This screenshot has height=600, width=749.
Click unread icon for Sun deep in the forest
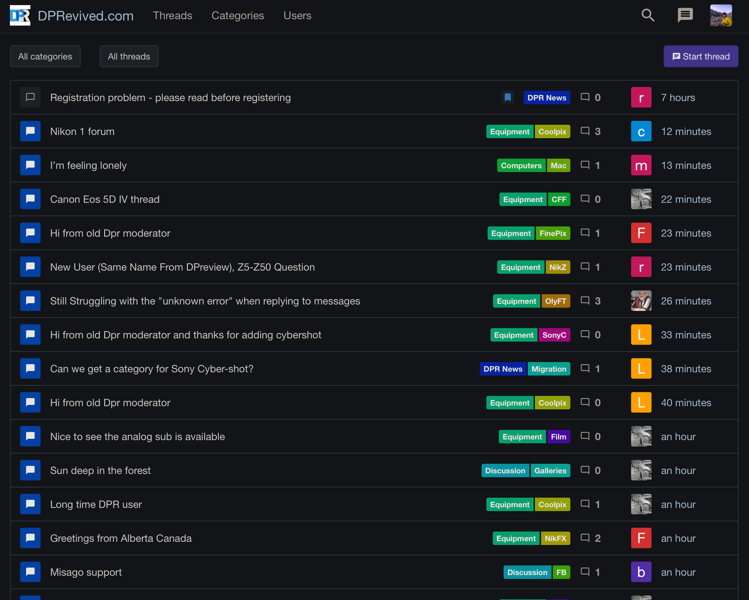pyautogui.click(x=30, y=470)
